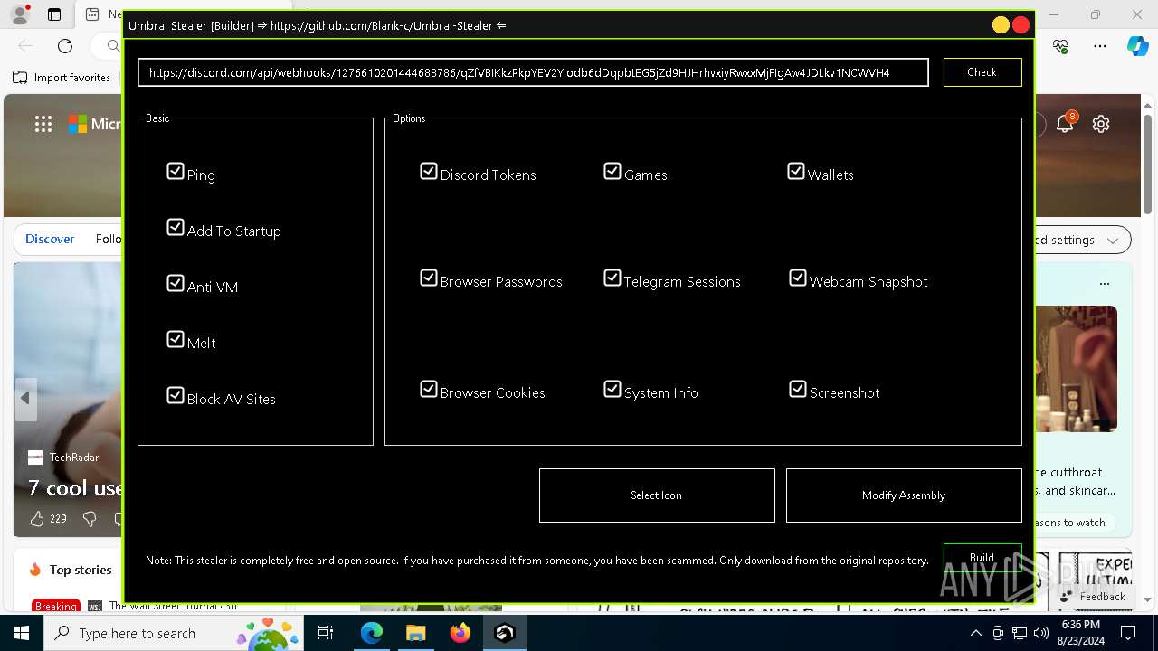Expand feed settings dropdown chevron

[1113, 241]
